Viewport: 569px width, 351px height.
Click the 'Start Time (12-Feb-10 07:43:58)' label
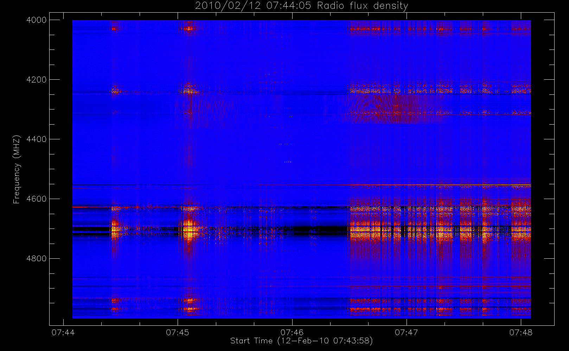pyautogui.click(x=301, y=341)
